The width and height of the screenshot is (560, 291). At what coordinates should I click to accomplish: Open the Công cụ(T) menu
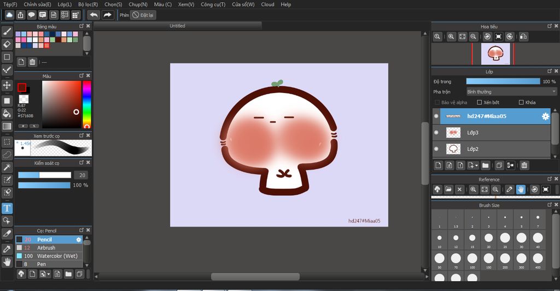point(213,4)
